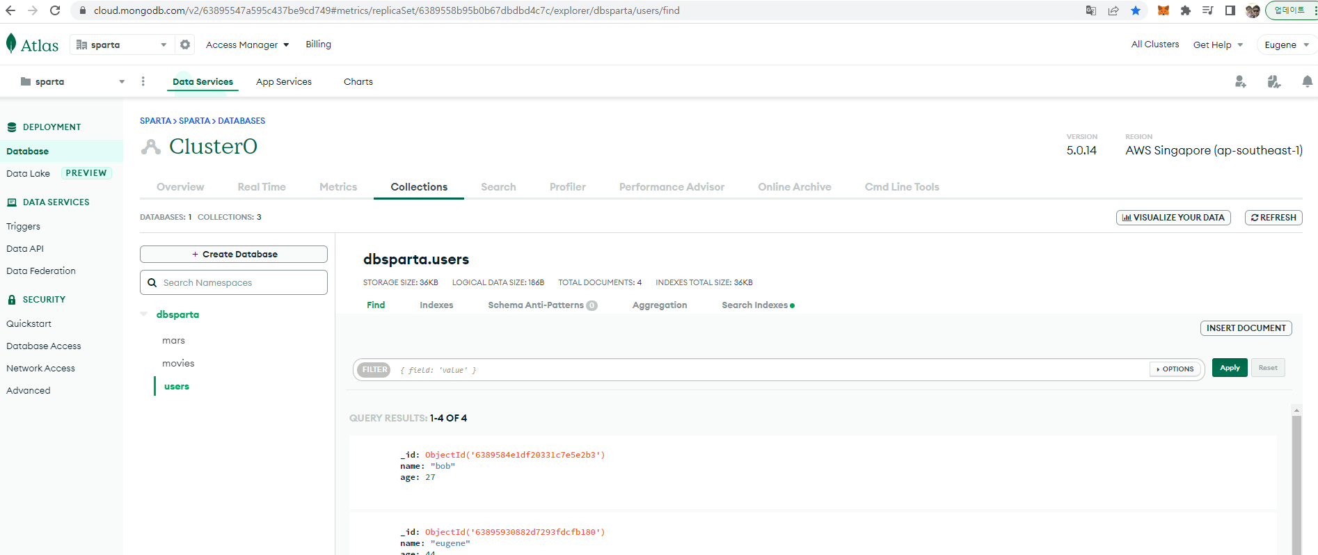Image resolution: width=1318 pixels, height=555 pixels.
Task: Open Data Lake in sidebar
Action: pyautogui.click(x=29, y=174)
